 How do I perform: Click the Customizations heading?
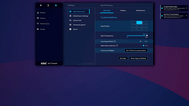click(109, 17)
